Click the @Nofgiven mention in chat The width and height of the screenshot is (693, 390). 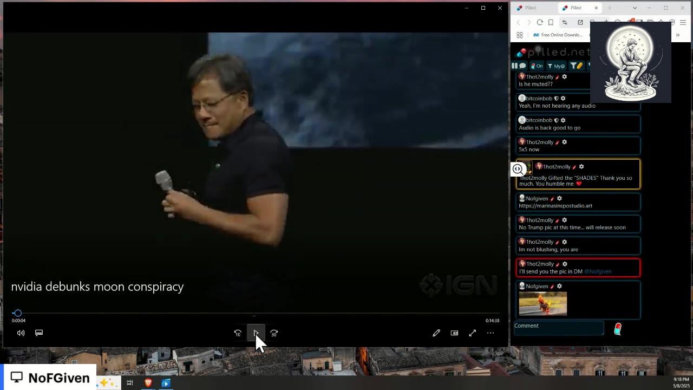(598, 271)
